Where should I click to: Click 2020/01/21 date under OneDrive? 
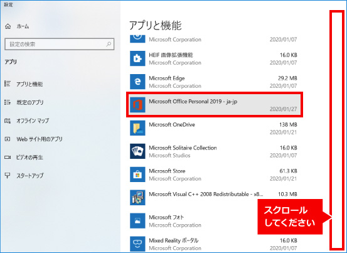click(283, 132)
